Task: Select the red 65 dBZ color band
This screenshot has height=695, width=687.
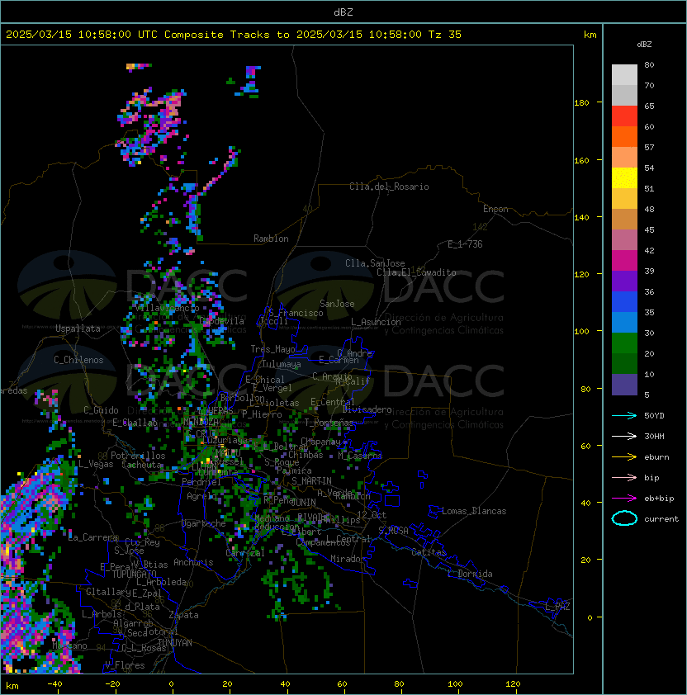Action: 624,116
